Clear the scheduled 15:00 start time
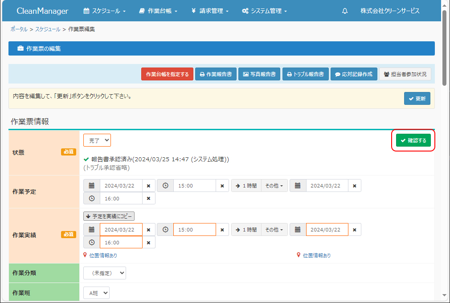Viewport: 450px width, 303px height. (222, 186)
